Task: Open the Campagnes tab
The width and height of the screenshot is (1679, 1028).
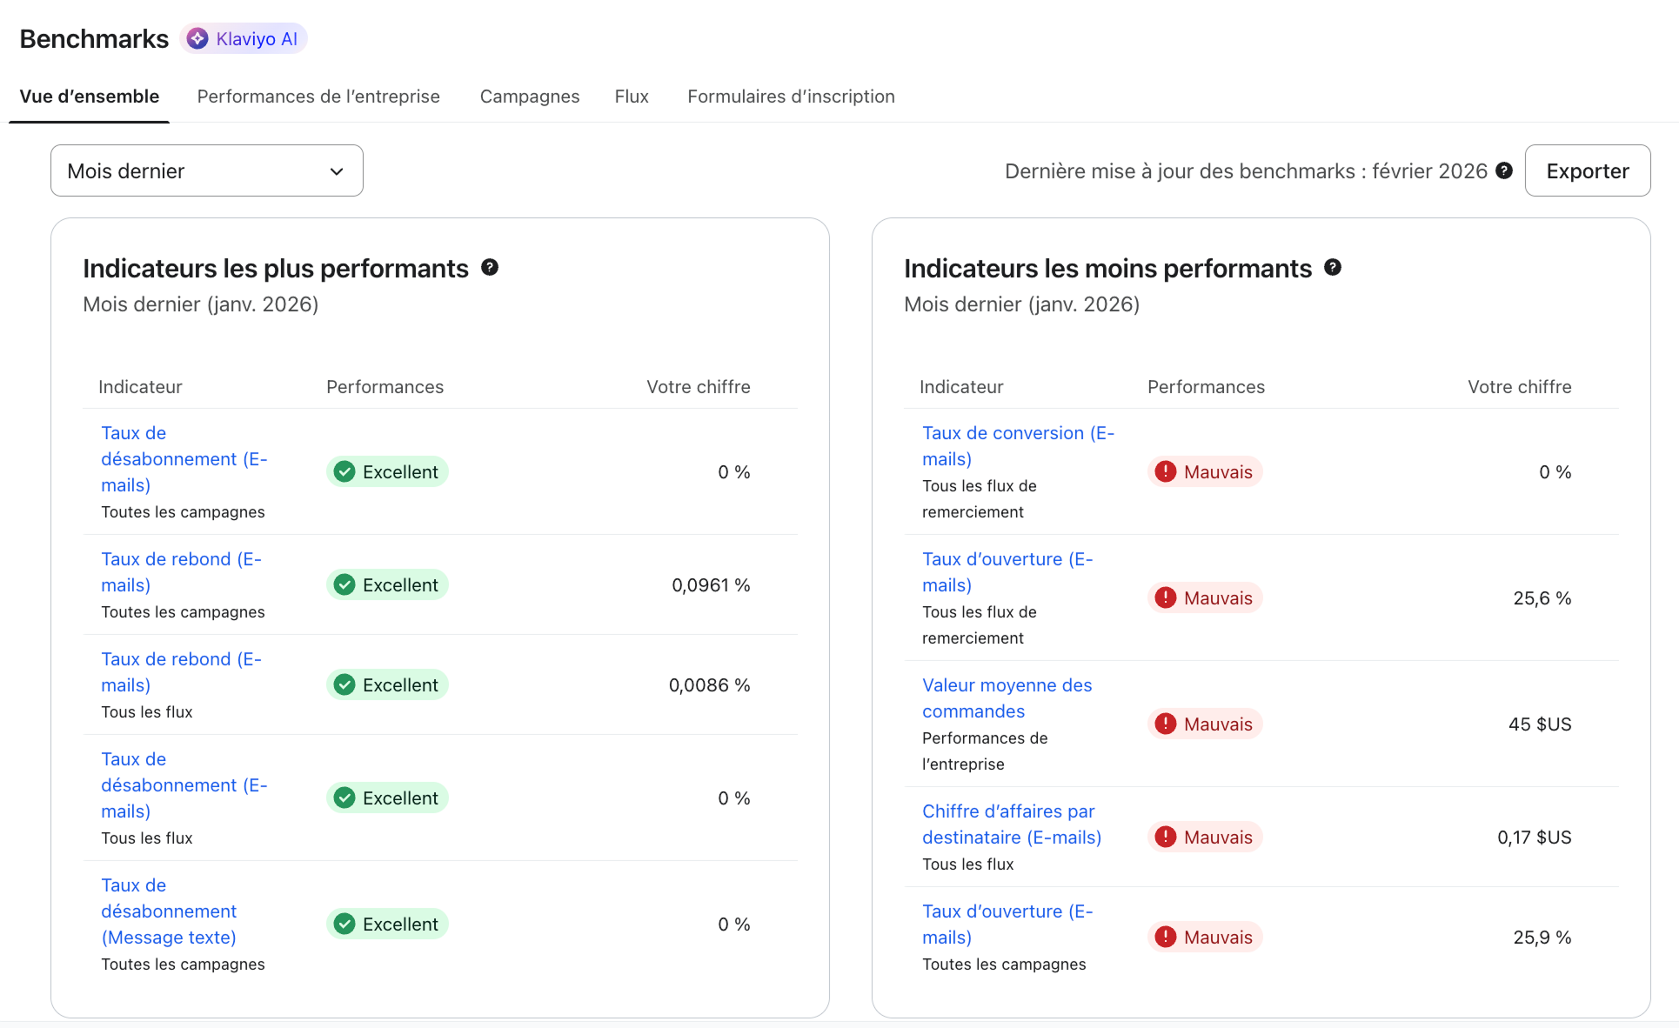Action: tap(529, 97)
